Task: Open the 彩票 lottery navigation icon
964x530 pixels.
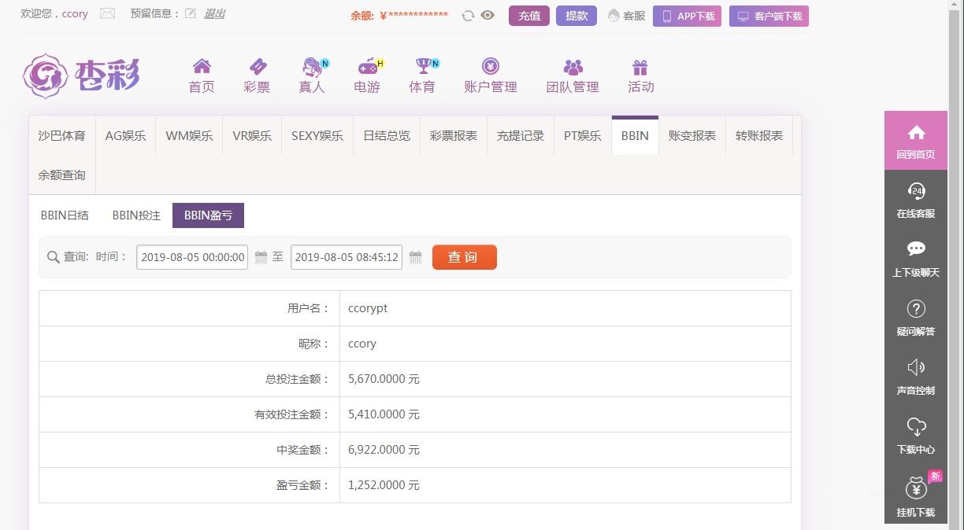Action: pos(257,67)
